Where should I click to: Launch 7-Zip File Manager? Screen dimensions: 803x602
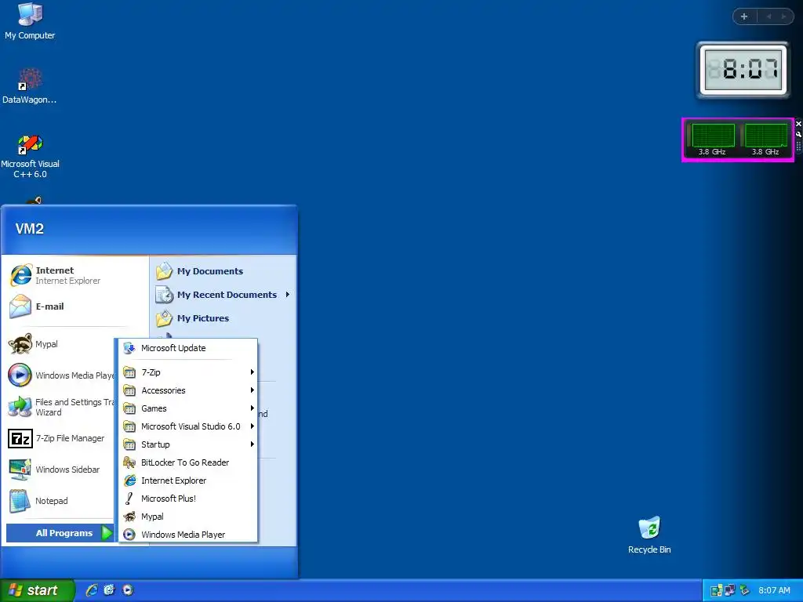coord(60,438)
